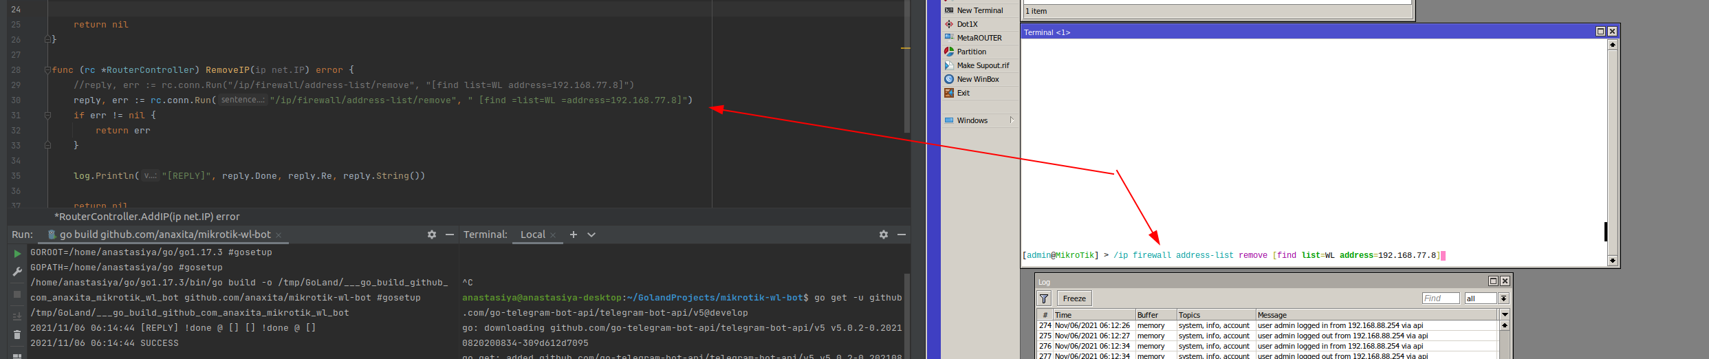Open Terminal panel settings gear
This screenshot has height=359, width=1709.
pyautogui.click(x=884, y=235)
